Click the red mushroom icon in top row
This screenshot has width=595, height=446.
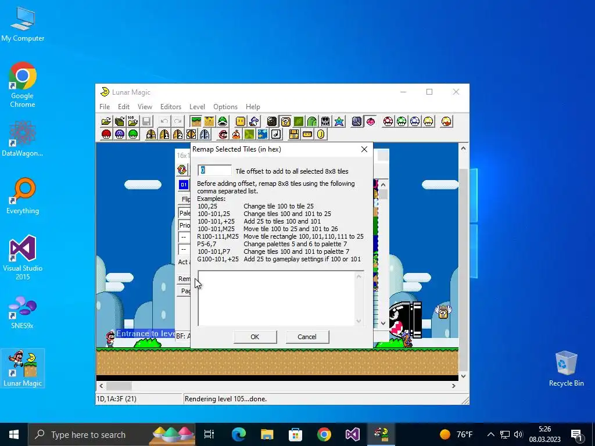pos(388,121)
